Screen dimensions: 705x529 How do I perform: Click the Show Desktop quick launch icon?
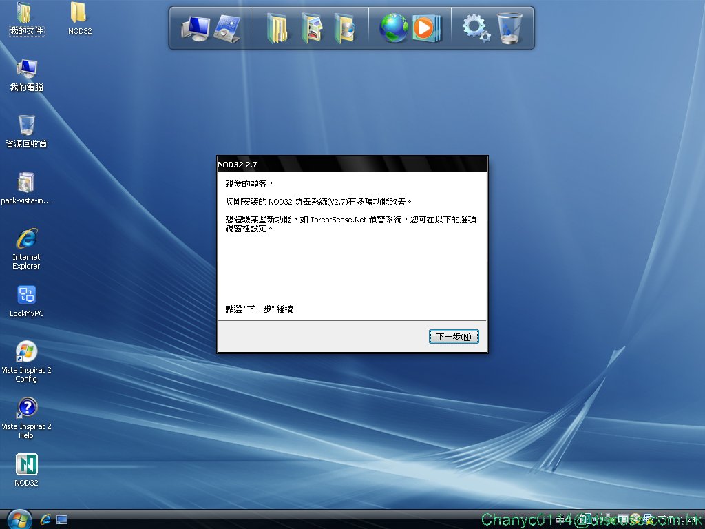pyautogui.click(x=61, y=520)
